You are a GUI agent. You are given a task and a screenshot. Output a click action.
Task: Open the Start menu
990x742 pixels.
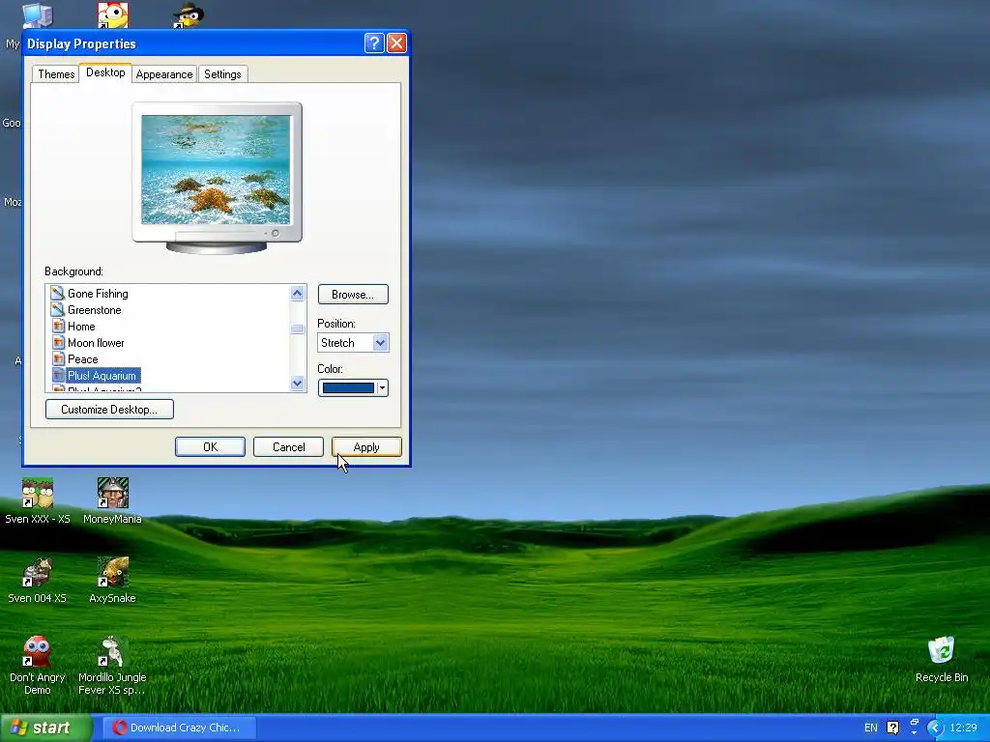(x=45, y=728)
